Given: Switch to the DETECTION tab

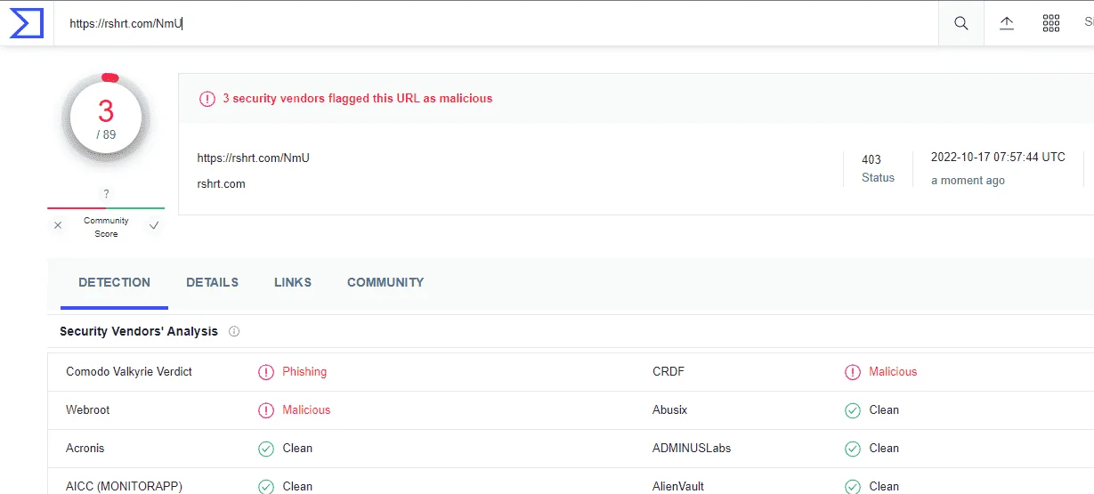Looking at the screenshot, I should pos(114,282).
